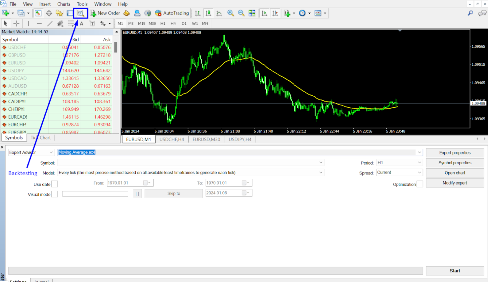The image size is (489, 282).
Task: Select the Crosshair tool
Action: [x=16, y=23]
